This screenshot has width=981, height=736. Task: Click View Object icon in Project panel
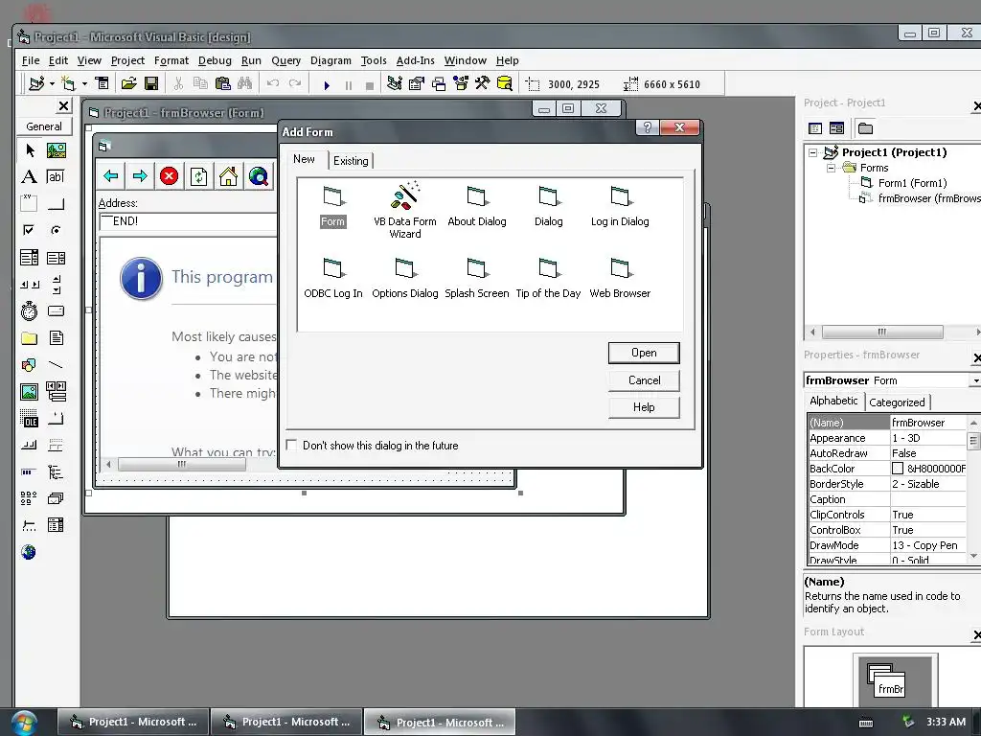837,128
